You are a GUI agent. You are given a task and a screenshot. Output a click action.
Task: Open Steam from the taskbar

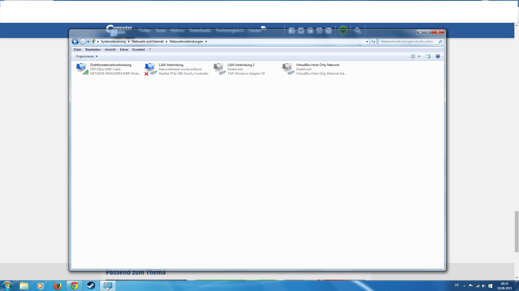click(x=91, y=286)
